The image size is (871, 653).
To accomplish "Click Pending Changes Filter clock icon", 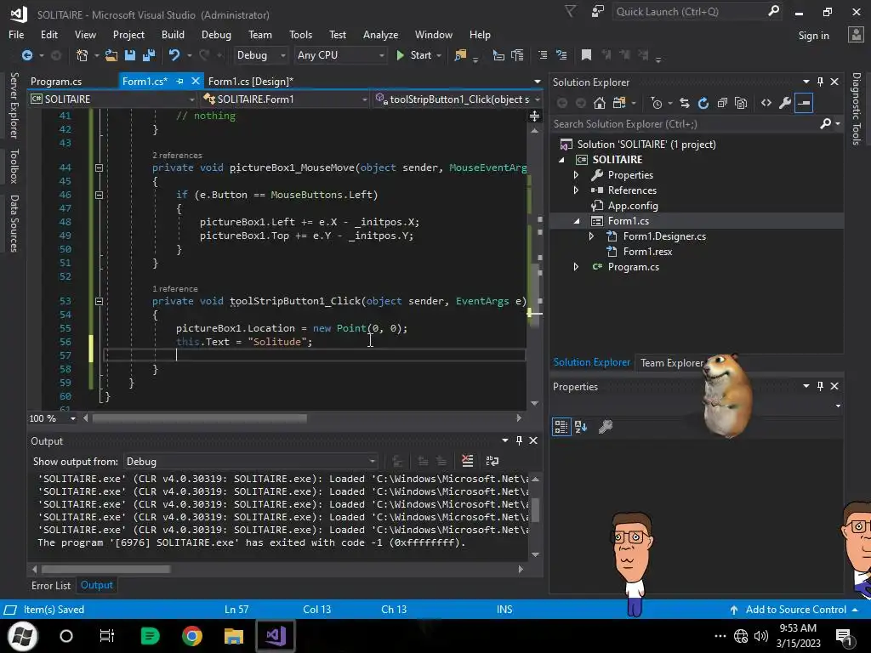I will (x=657, y=103).
